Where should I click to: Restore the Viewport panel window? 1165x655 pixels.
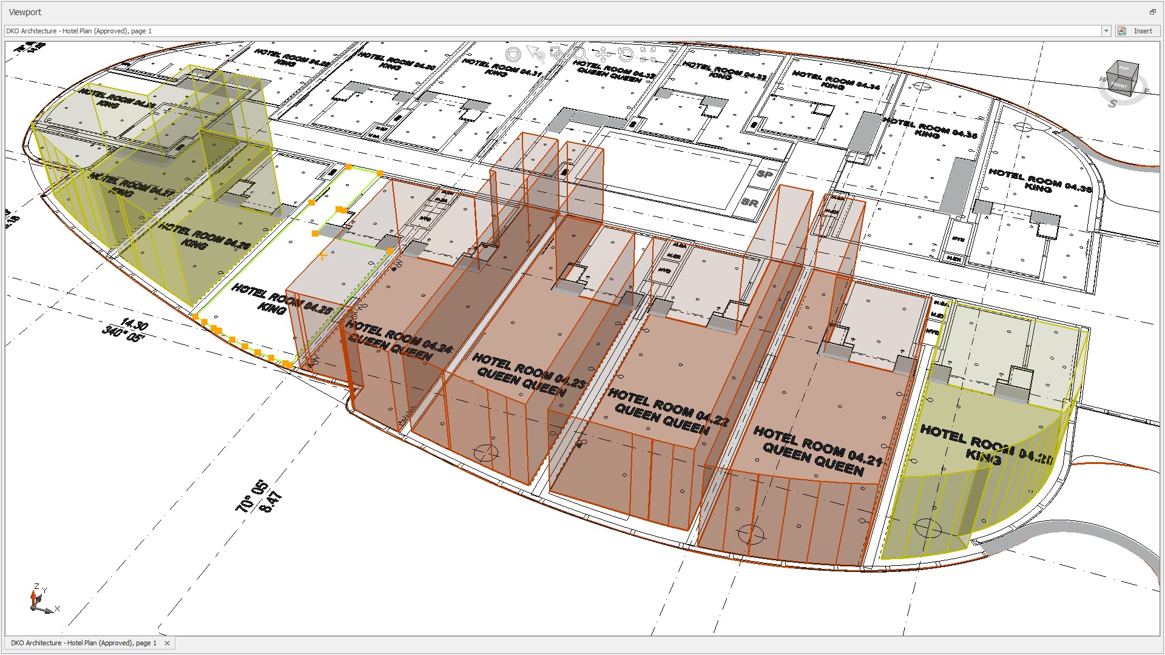tap(1152, 12)
